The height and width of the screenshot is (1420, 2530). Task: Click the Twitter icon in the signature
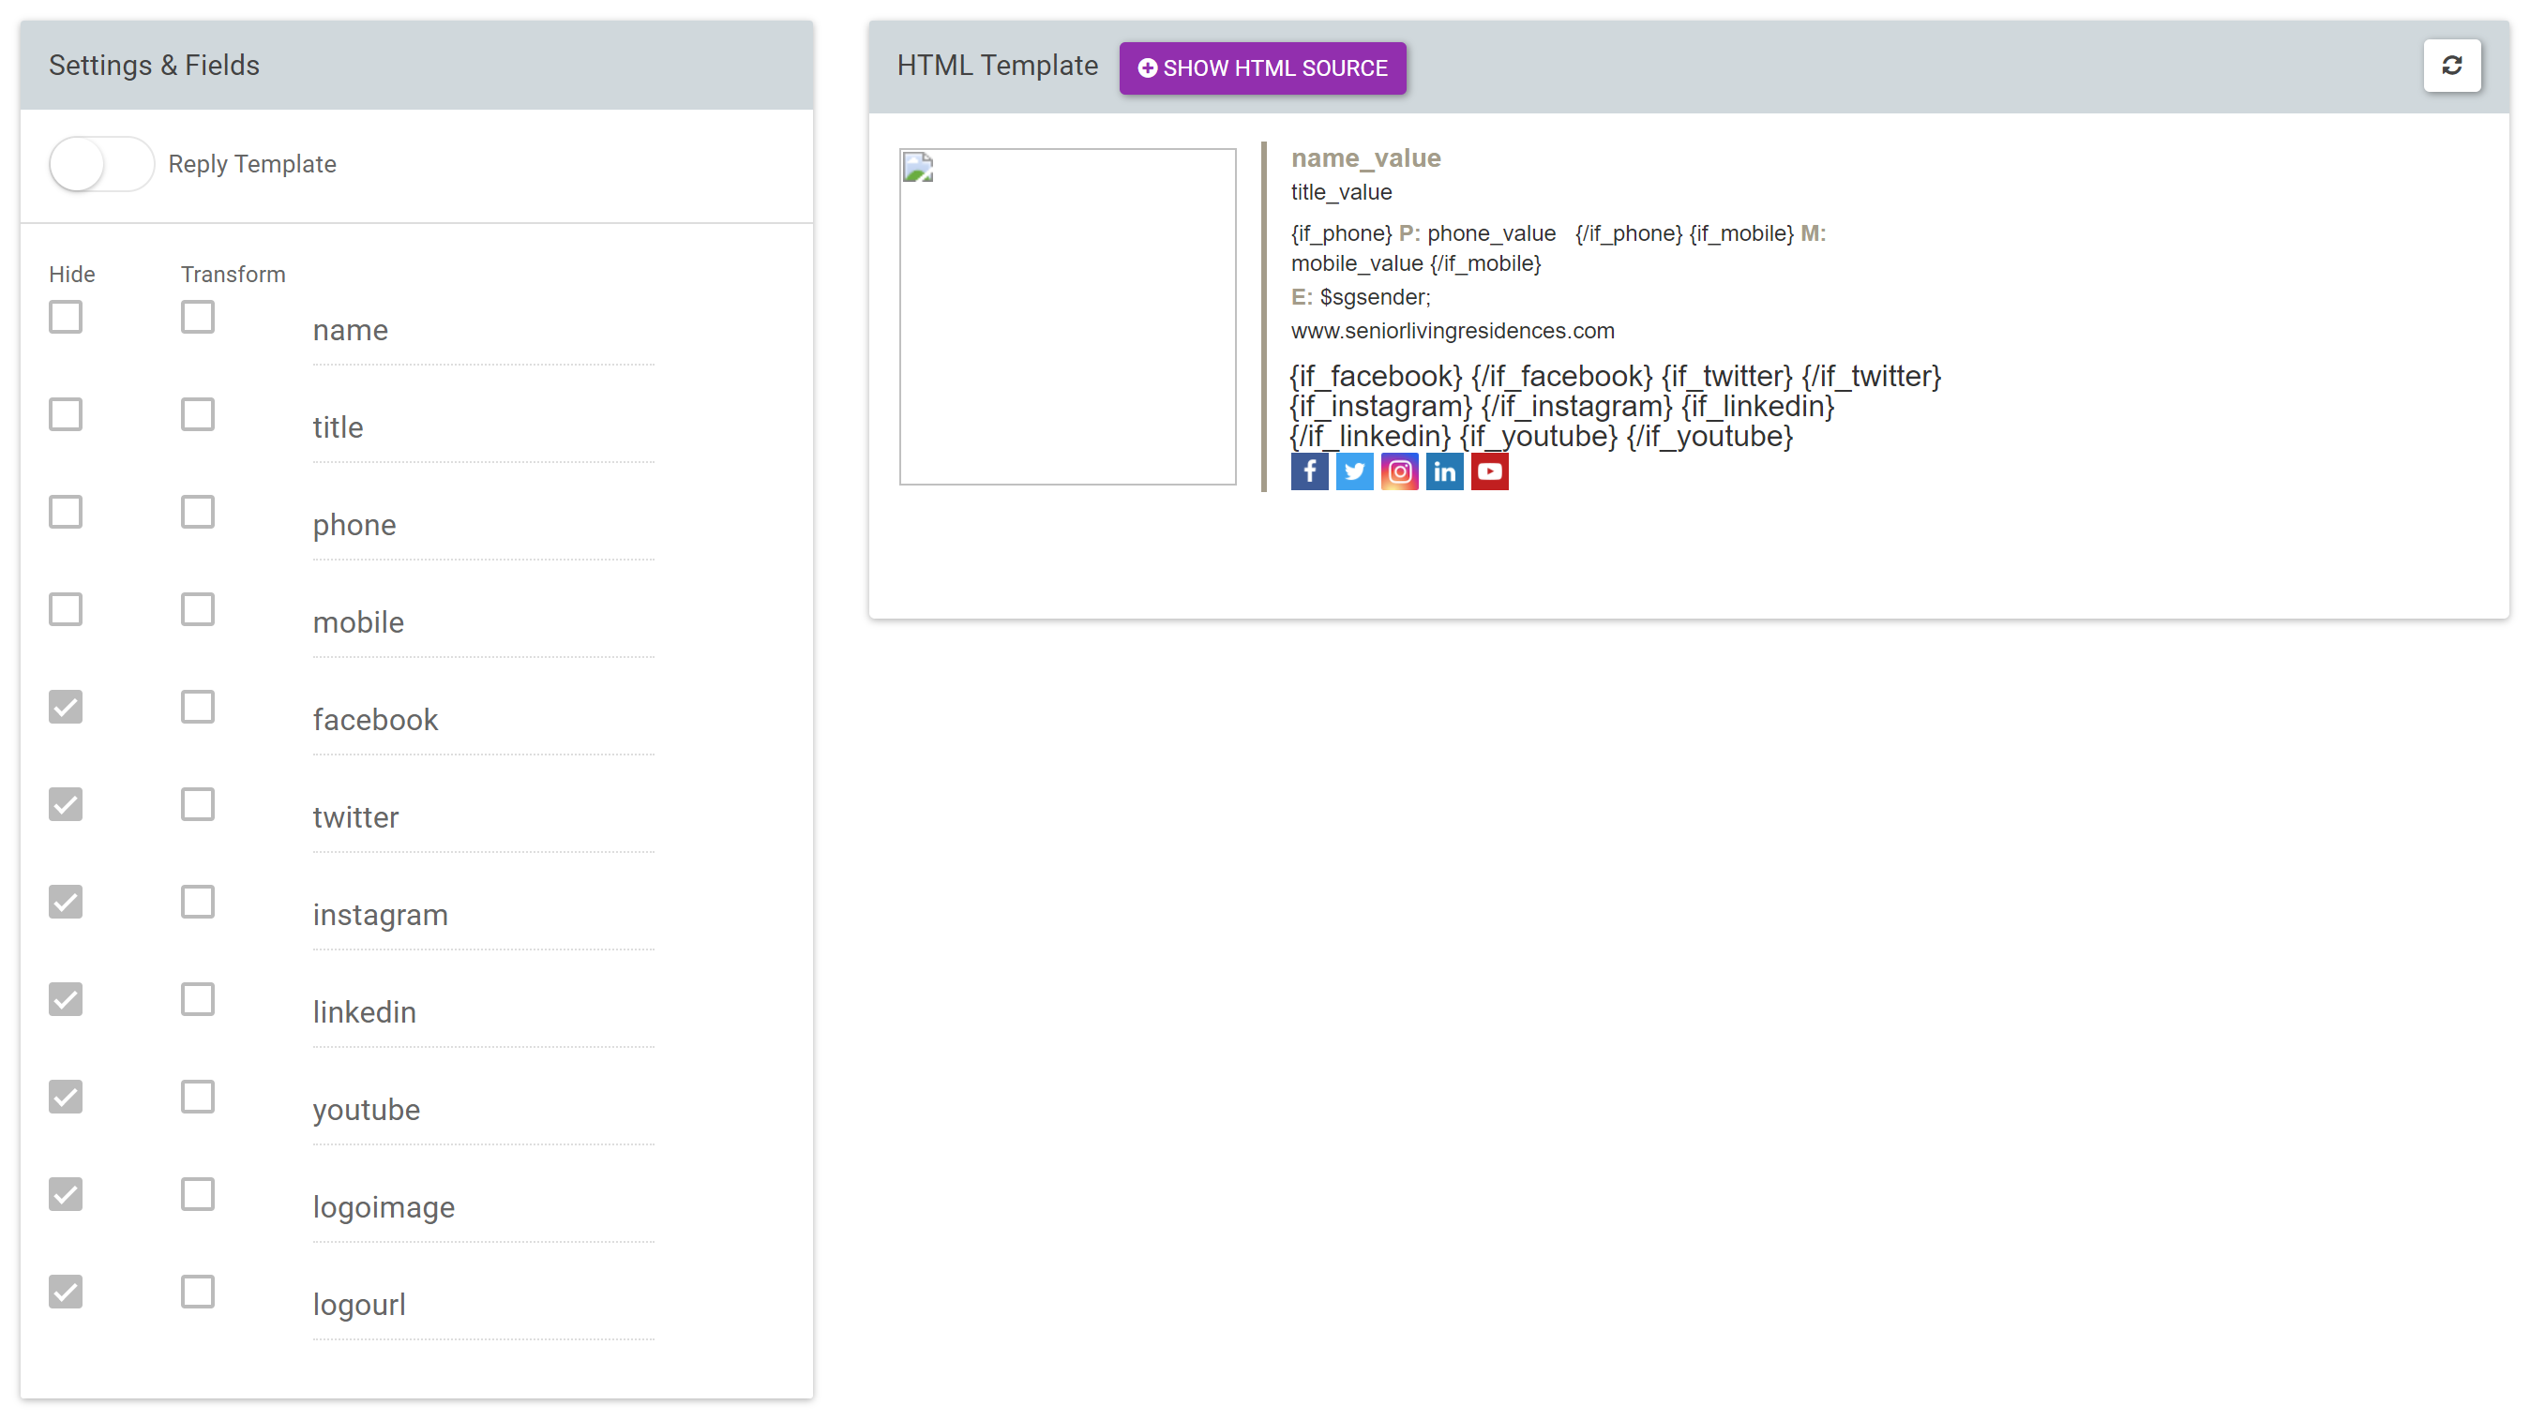pyautogui.click(x=1354, y=471)
